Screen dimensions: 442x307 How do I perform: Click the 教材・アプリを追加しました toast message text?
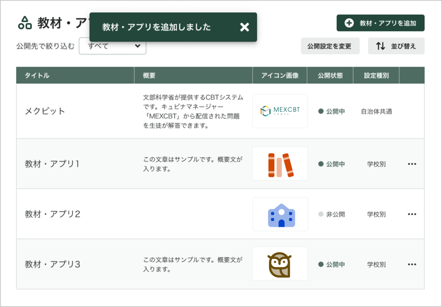tap(156, 27)
